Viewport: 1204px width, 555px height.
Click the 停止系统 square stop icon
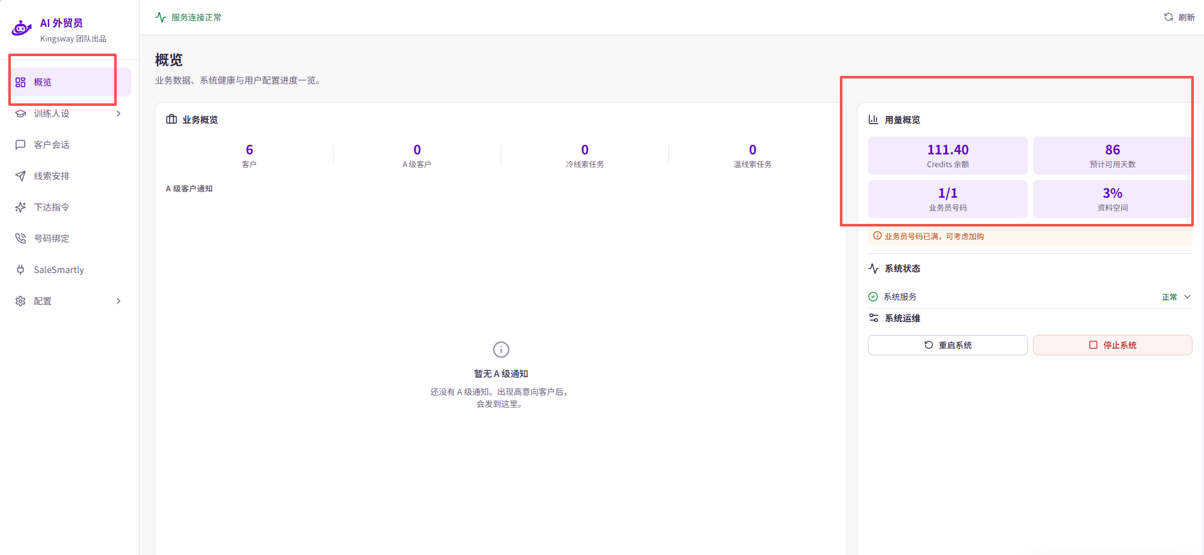click(x=1093, y=345)
